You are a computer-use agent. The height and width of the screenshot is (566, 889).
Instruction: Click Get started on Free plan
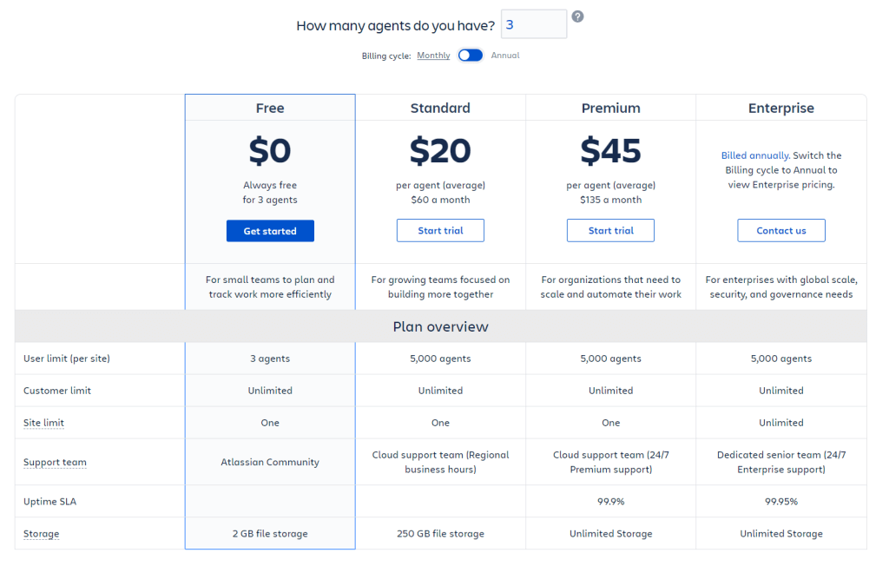[x=270, y=231]
